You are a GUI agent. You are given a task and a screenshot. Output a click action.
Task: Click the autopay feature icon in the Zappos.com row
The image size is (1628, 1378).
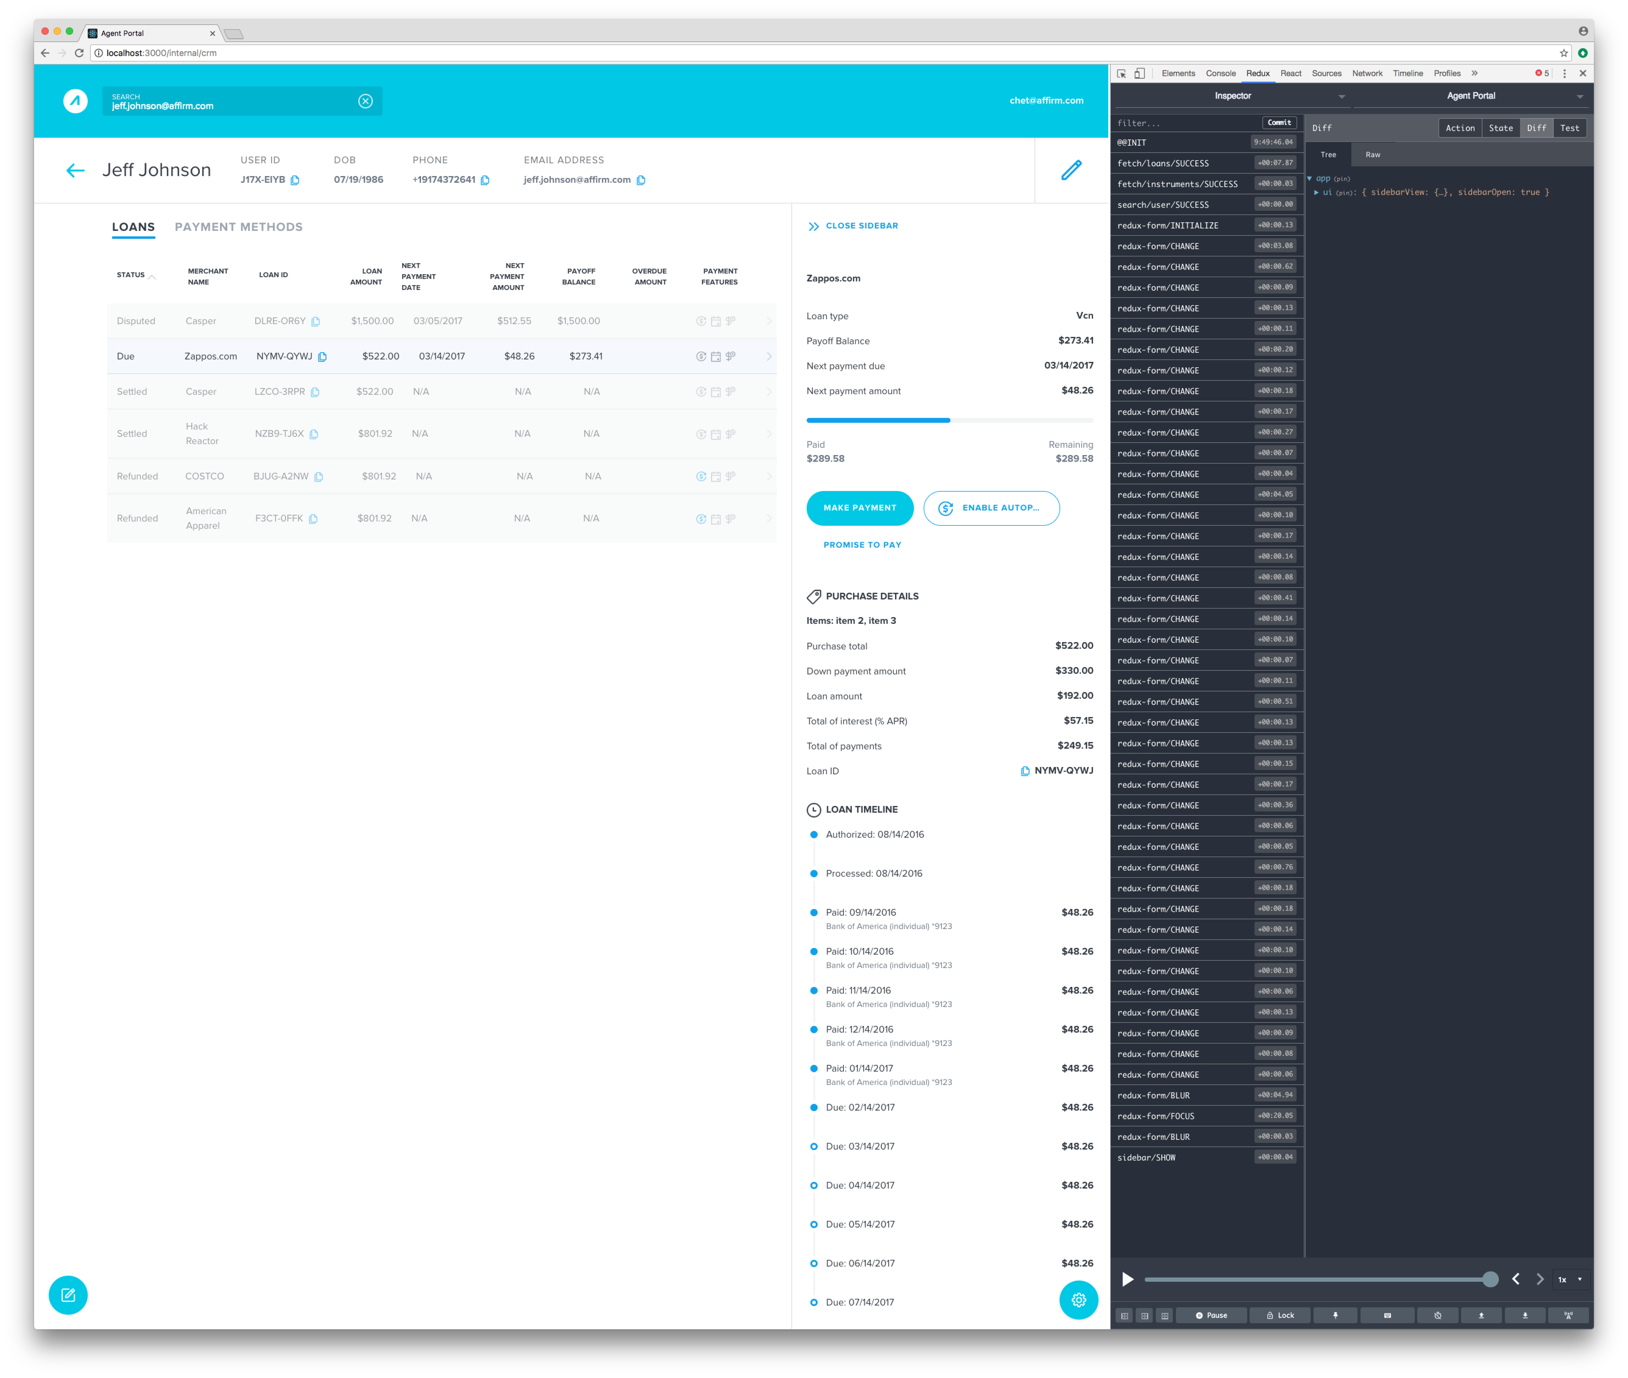[702, 357]
